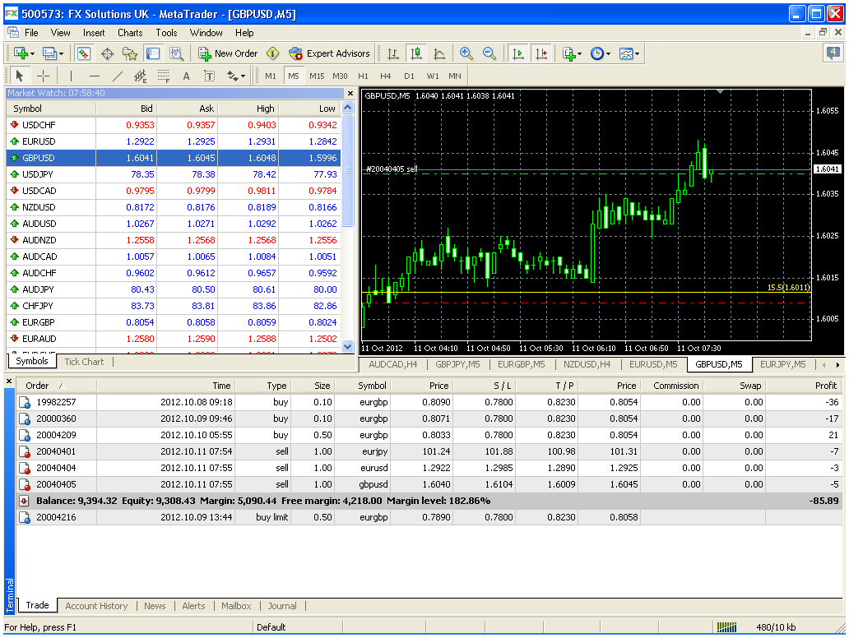Close the Market Watch panel
Image resolution: width=849 pixels, height=638 pixels.
coord(350,93)
